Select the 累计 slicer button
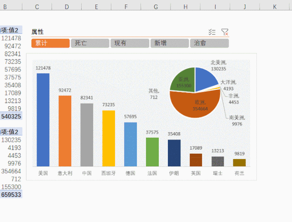Screen dimensions: 292x222 tap(51, 43)
